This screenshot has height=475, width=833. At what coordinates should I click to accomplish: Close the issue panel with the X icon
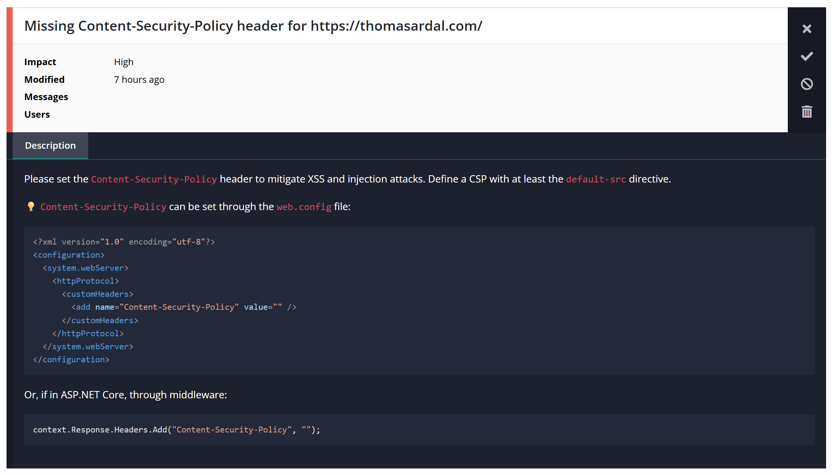tap(807, 29)
